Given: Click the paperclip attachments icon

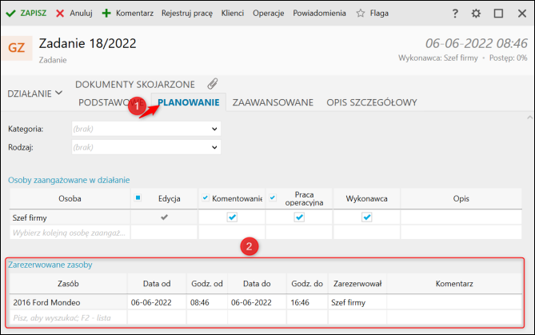Looking at the screenshot, I should [x=213, y=84].
